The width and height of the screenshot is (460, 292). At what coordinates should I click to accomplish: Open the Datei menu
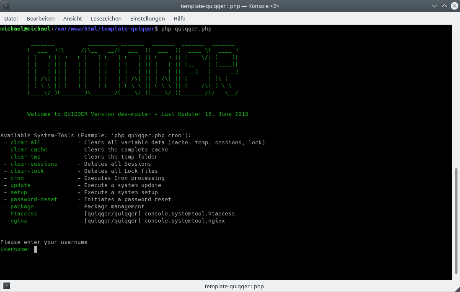(11, 18)
